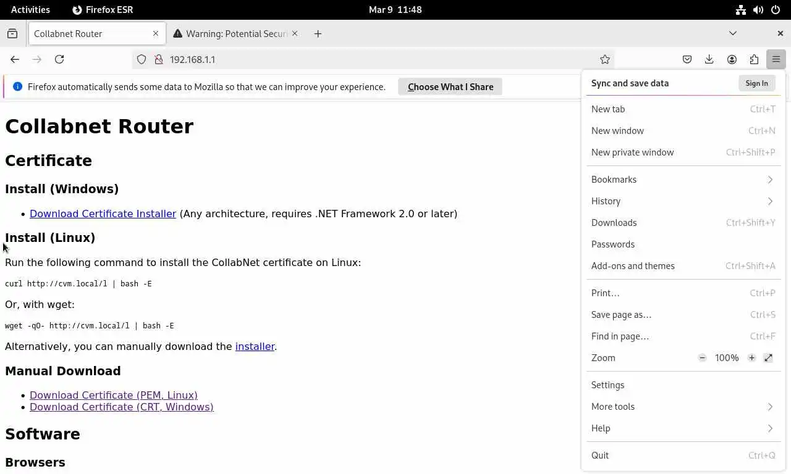Open Download Certificate (PEM, Linux) link

114,395
